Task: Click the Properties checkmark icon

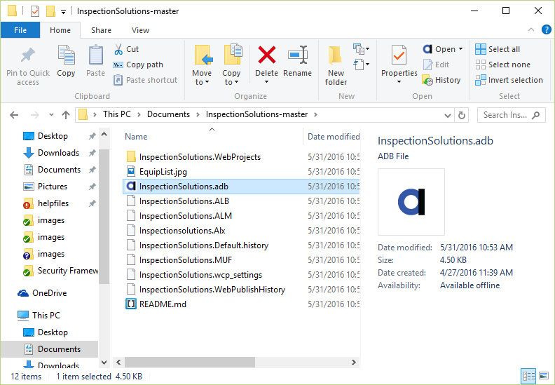Action: [x=399, y=55]
